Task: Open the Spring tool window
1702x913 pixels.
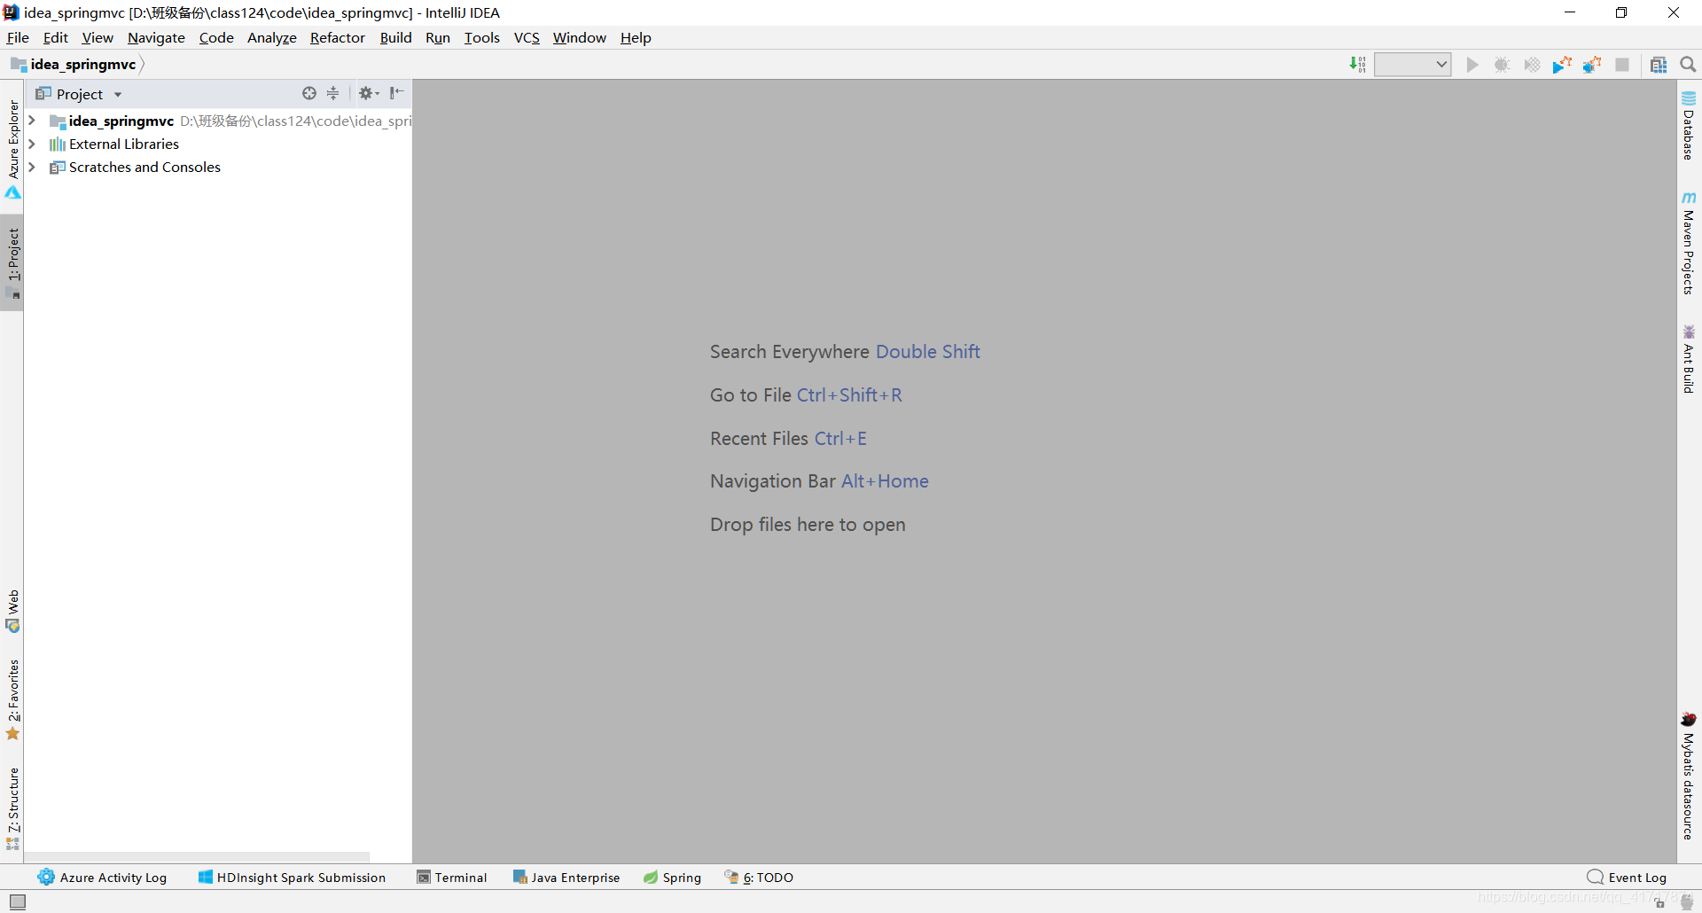Action: tap(672, 878)
